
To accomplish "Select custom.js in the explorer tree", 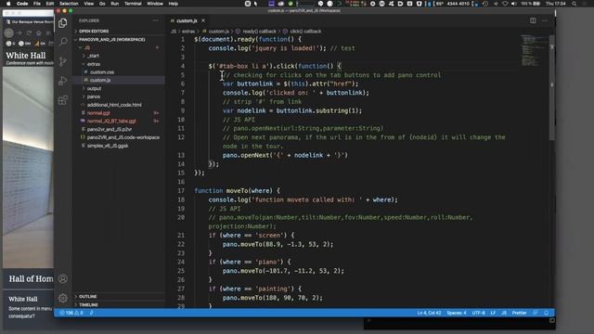I will click(100, 81).
